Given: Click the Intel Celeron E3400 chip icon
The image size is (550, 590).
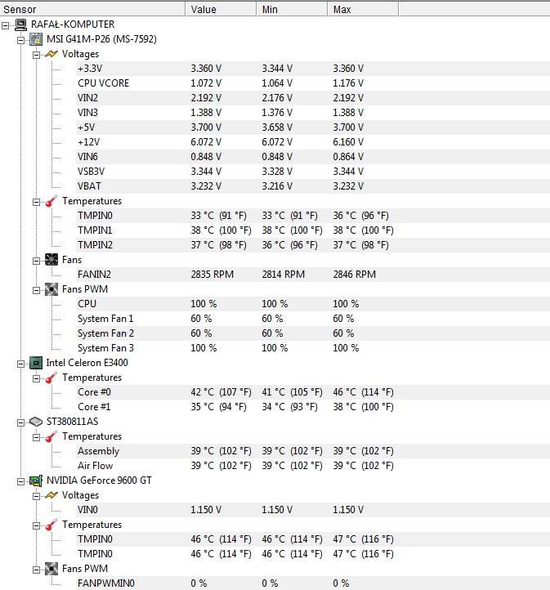Looking at the screenshot, I should (36, 363).
